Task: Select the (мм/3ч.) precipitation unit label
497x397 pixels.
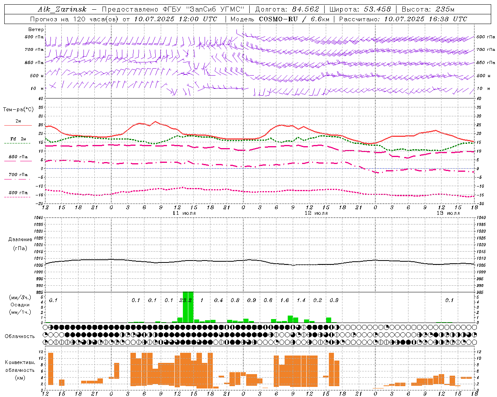Action: [x=20, y=297]
